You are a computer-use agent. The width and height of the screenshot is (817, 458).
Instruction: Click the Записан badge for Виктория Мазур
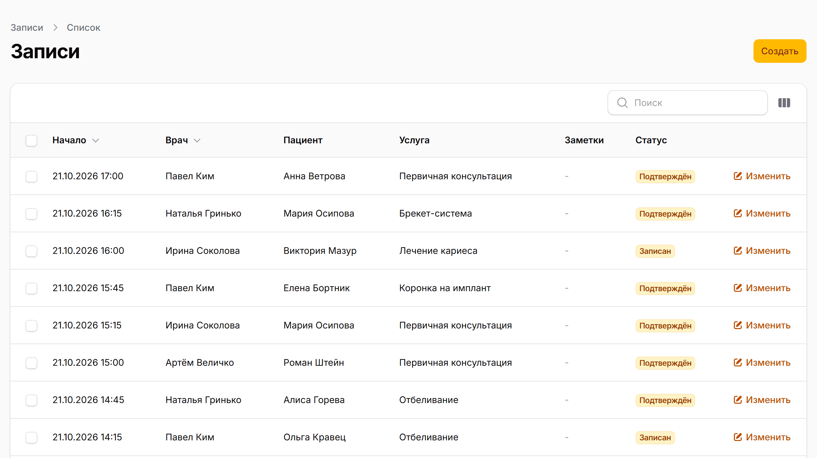click(x=655, y=251)
